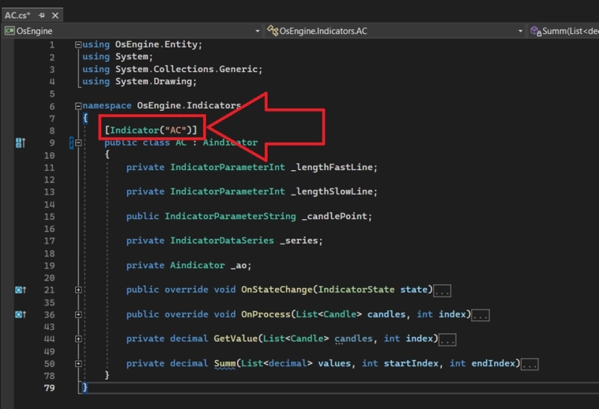Expand the OnStateChange method

pos(78,290)
